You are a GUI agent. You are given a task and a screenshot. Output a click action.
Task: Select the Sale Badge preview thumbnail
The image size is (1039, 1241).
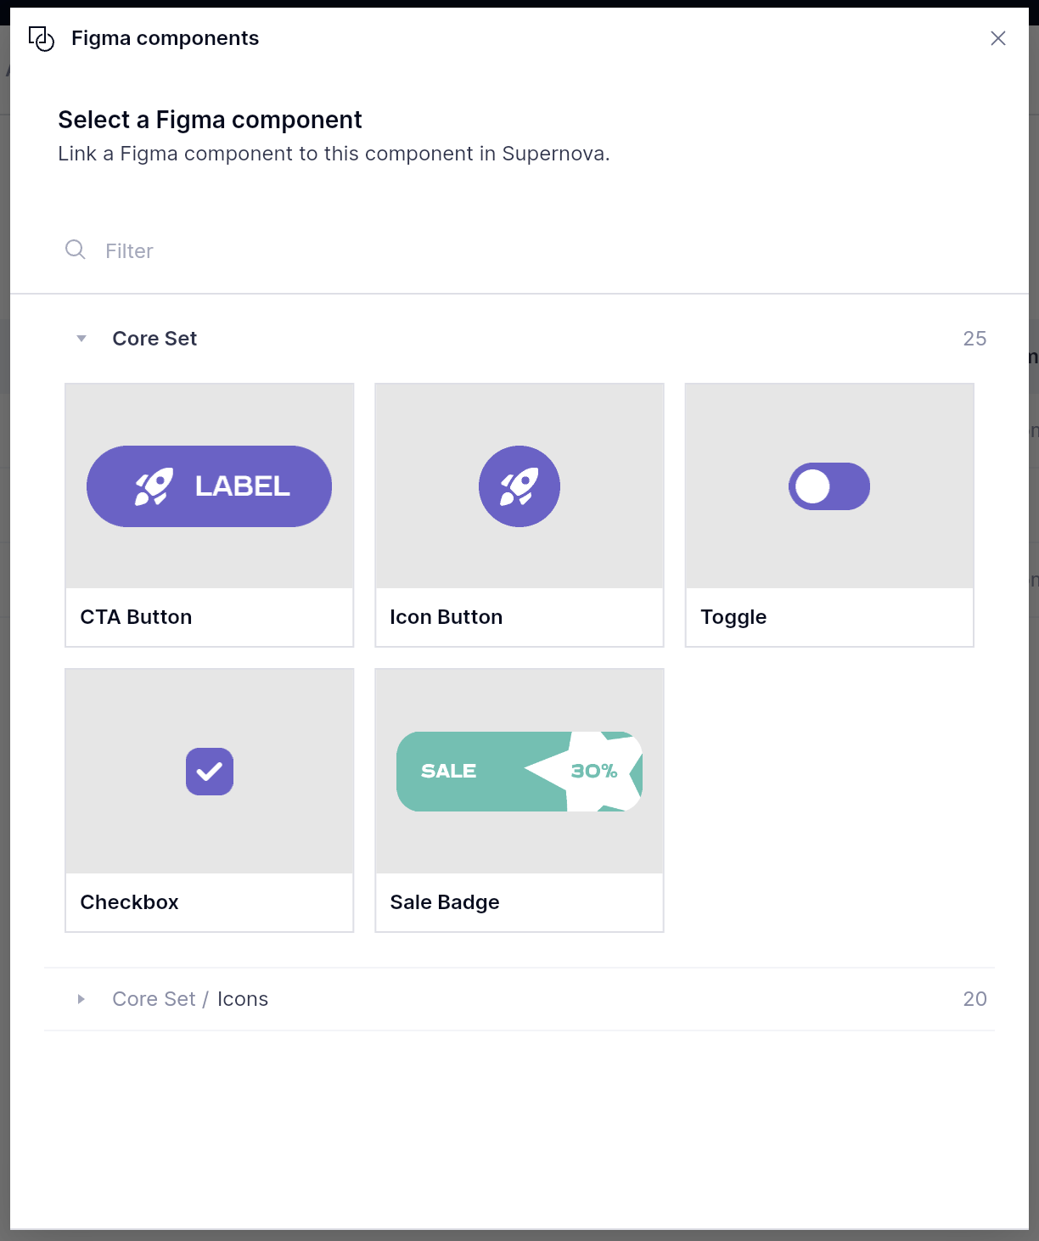(x=519, y=772)
